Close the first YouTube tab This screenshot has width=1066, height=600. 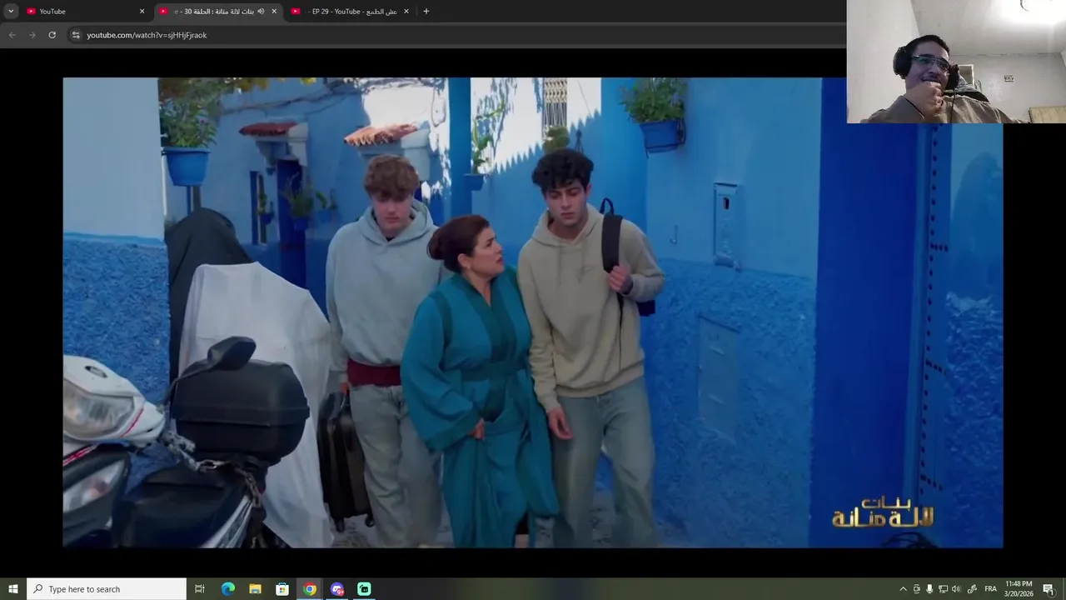[142, 12]
